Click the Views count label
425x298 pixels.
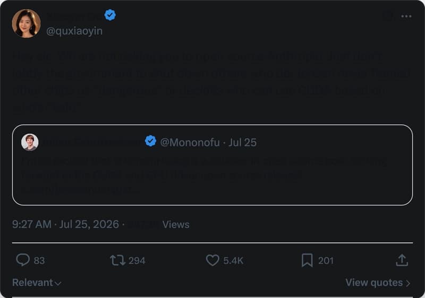pyautogui.click(x=176, y=225)
